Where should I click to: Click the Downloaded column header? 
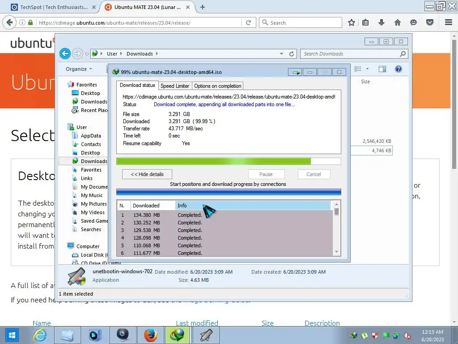click(153, 205)
